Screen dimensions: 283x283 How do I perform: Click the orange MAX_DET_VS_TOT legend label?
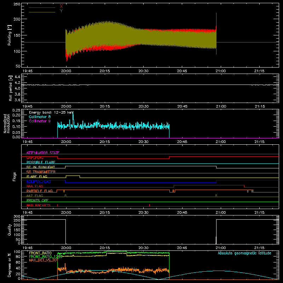point(44,260)
